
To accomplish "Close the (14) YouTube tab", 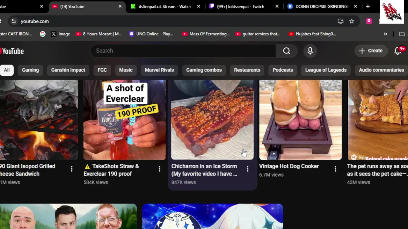I will [x=120, y=6].
